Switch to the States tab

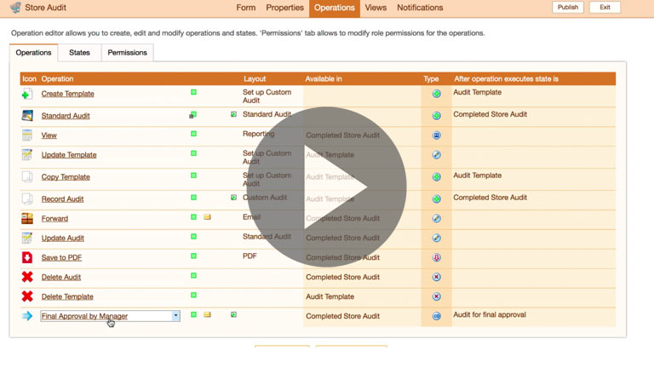(x=79, y=53)
